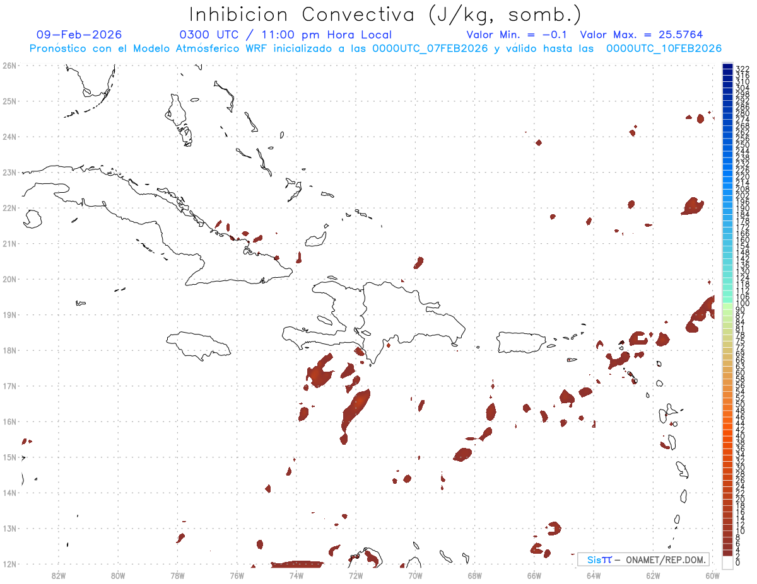Click the darkest blue swatch topping the color bar
The width and height of the screenshot is (757, 584).
pos(728,66)
